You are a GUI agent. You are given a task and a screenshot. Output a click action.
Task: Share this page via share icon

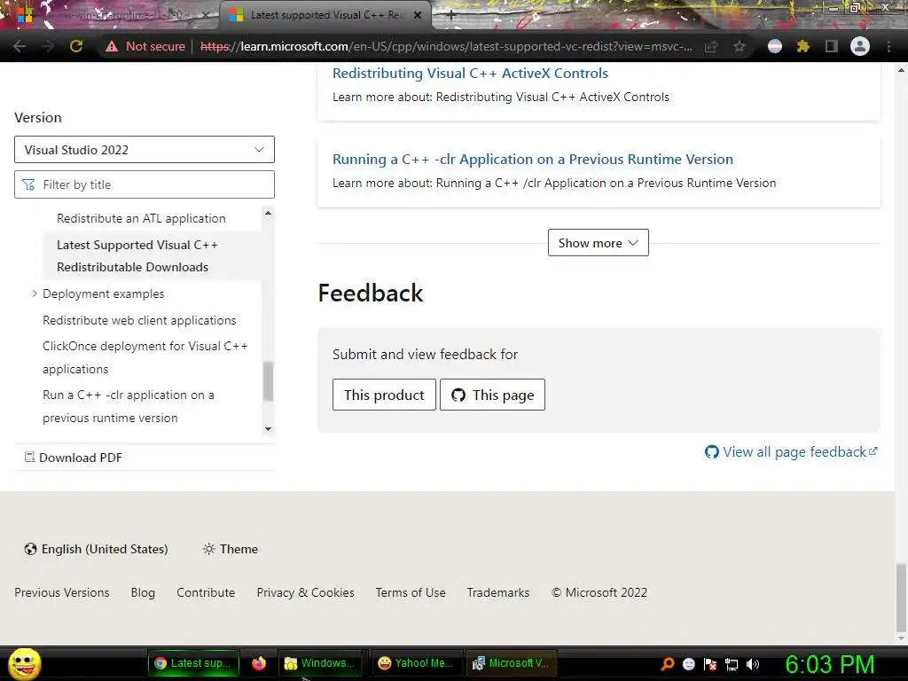pyautogui.click(x=711, y=46)
